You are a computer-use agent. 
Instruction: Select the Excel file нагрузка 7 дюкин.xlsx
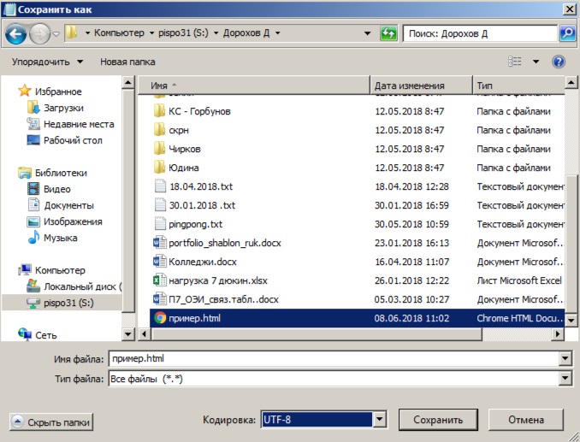(219, 280)
